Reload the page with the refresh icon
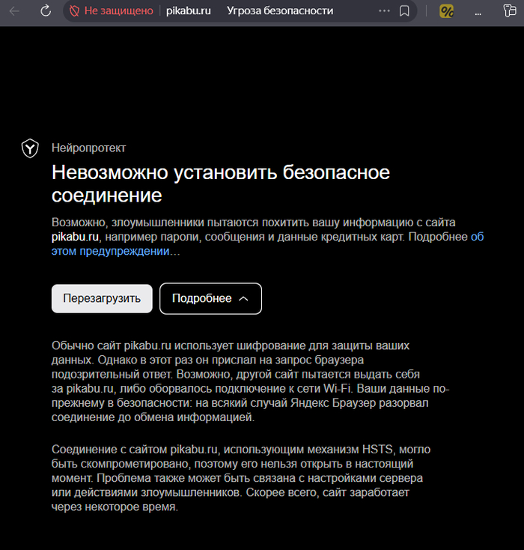Screen dimensions: 524x550 [46, 11]
